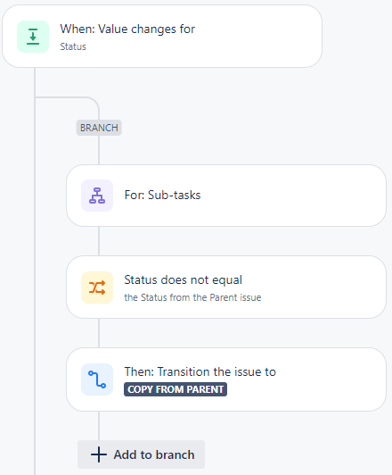Click the BRANCH label tag
Image resolution: width=392 pixels, height=475 pixels.
coord(99,128)
